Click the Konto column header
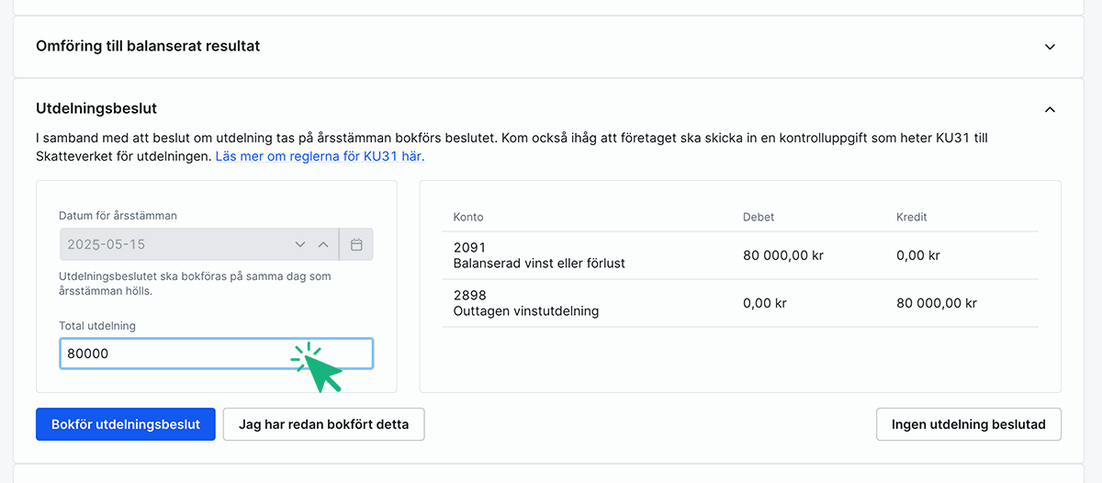The image size is (1102, 483). (468, 217)
